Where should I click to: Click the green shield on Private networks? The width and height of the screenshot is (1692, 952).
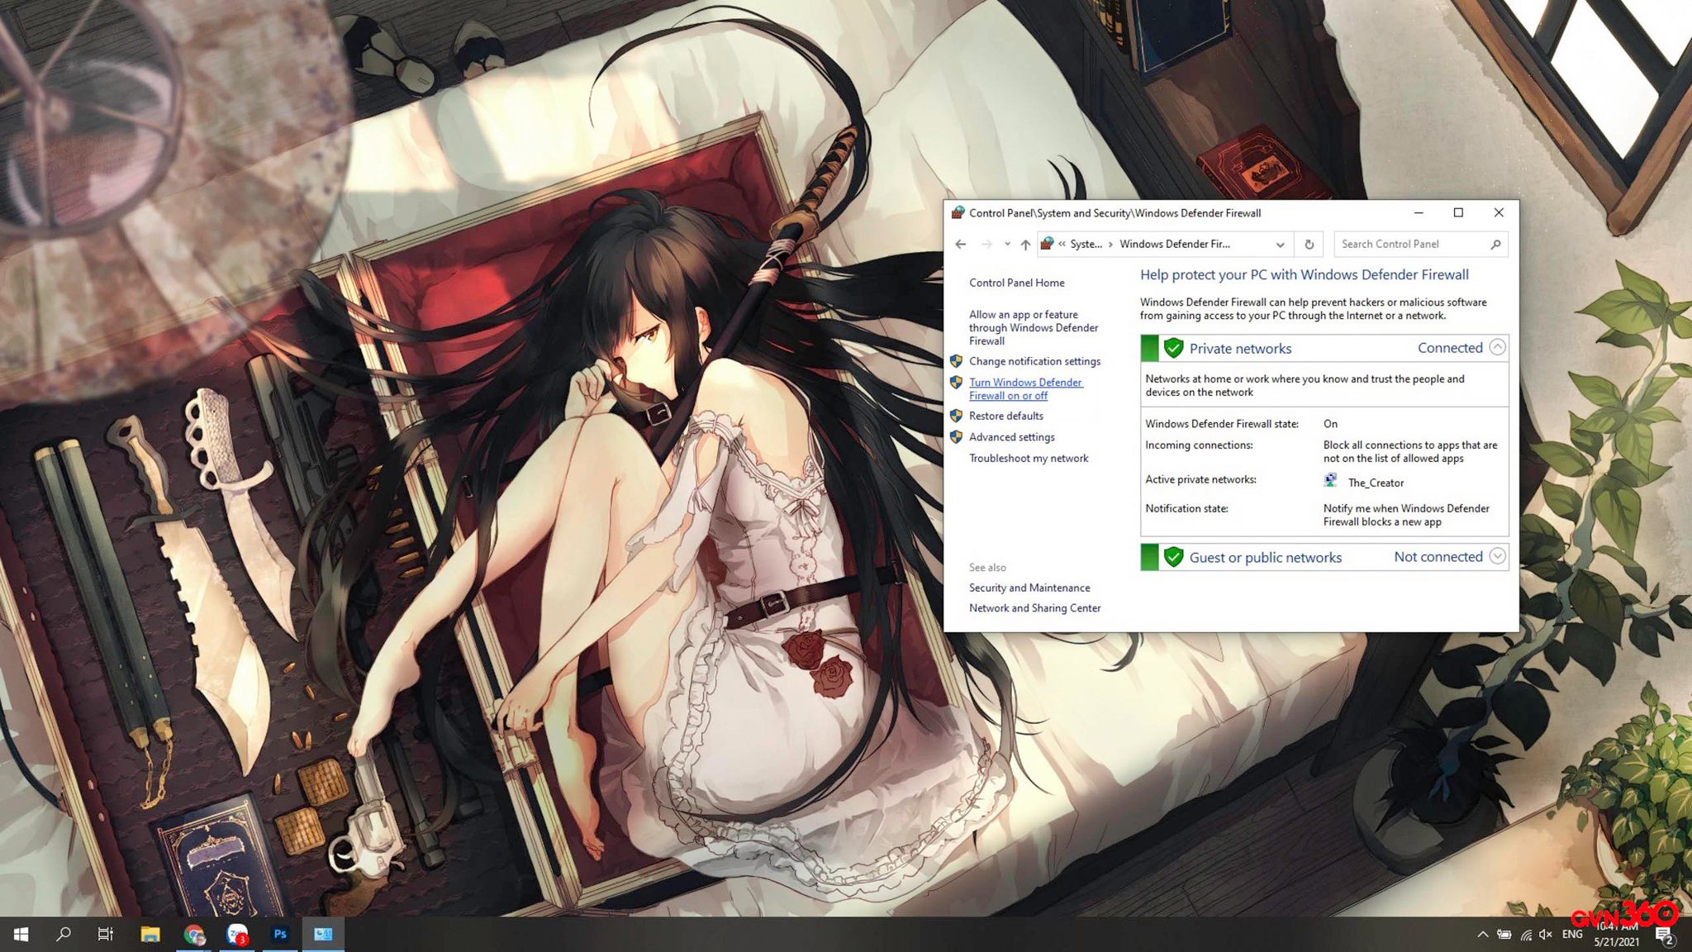[x=1173, y=348]
